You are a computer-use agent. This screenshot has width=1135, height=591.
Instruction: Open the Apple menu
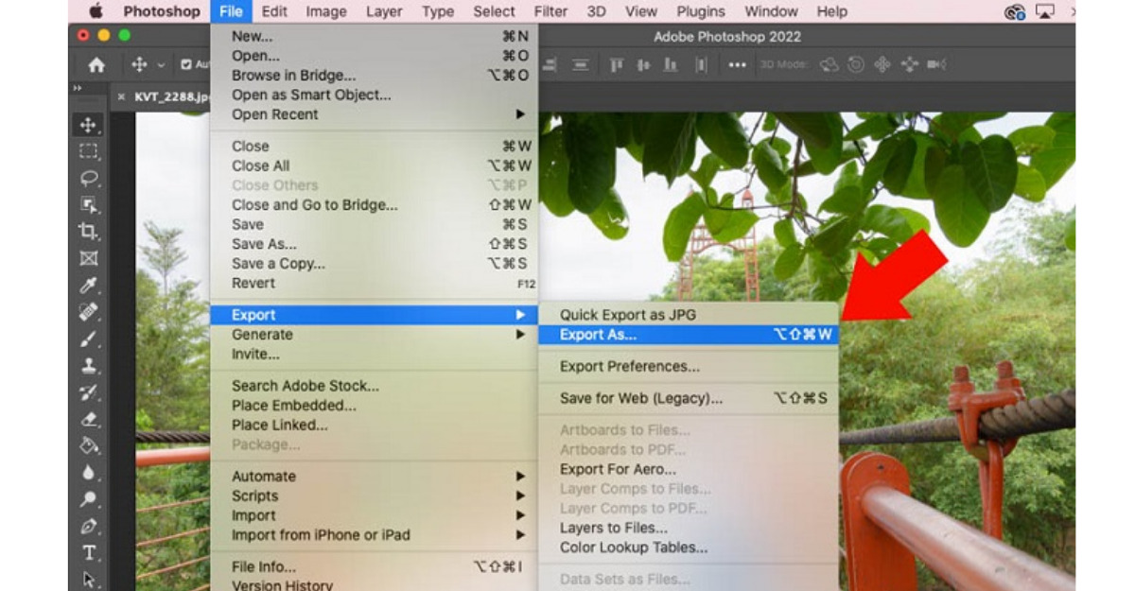coord(95,12)
